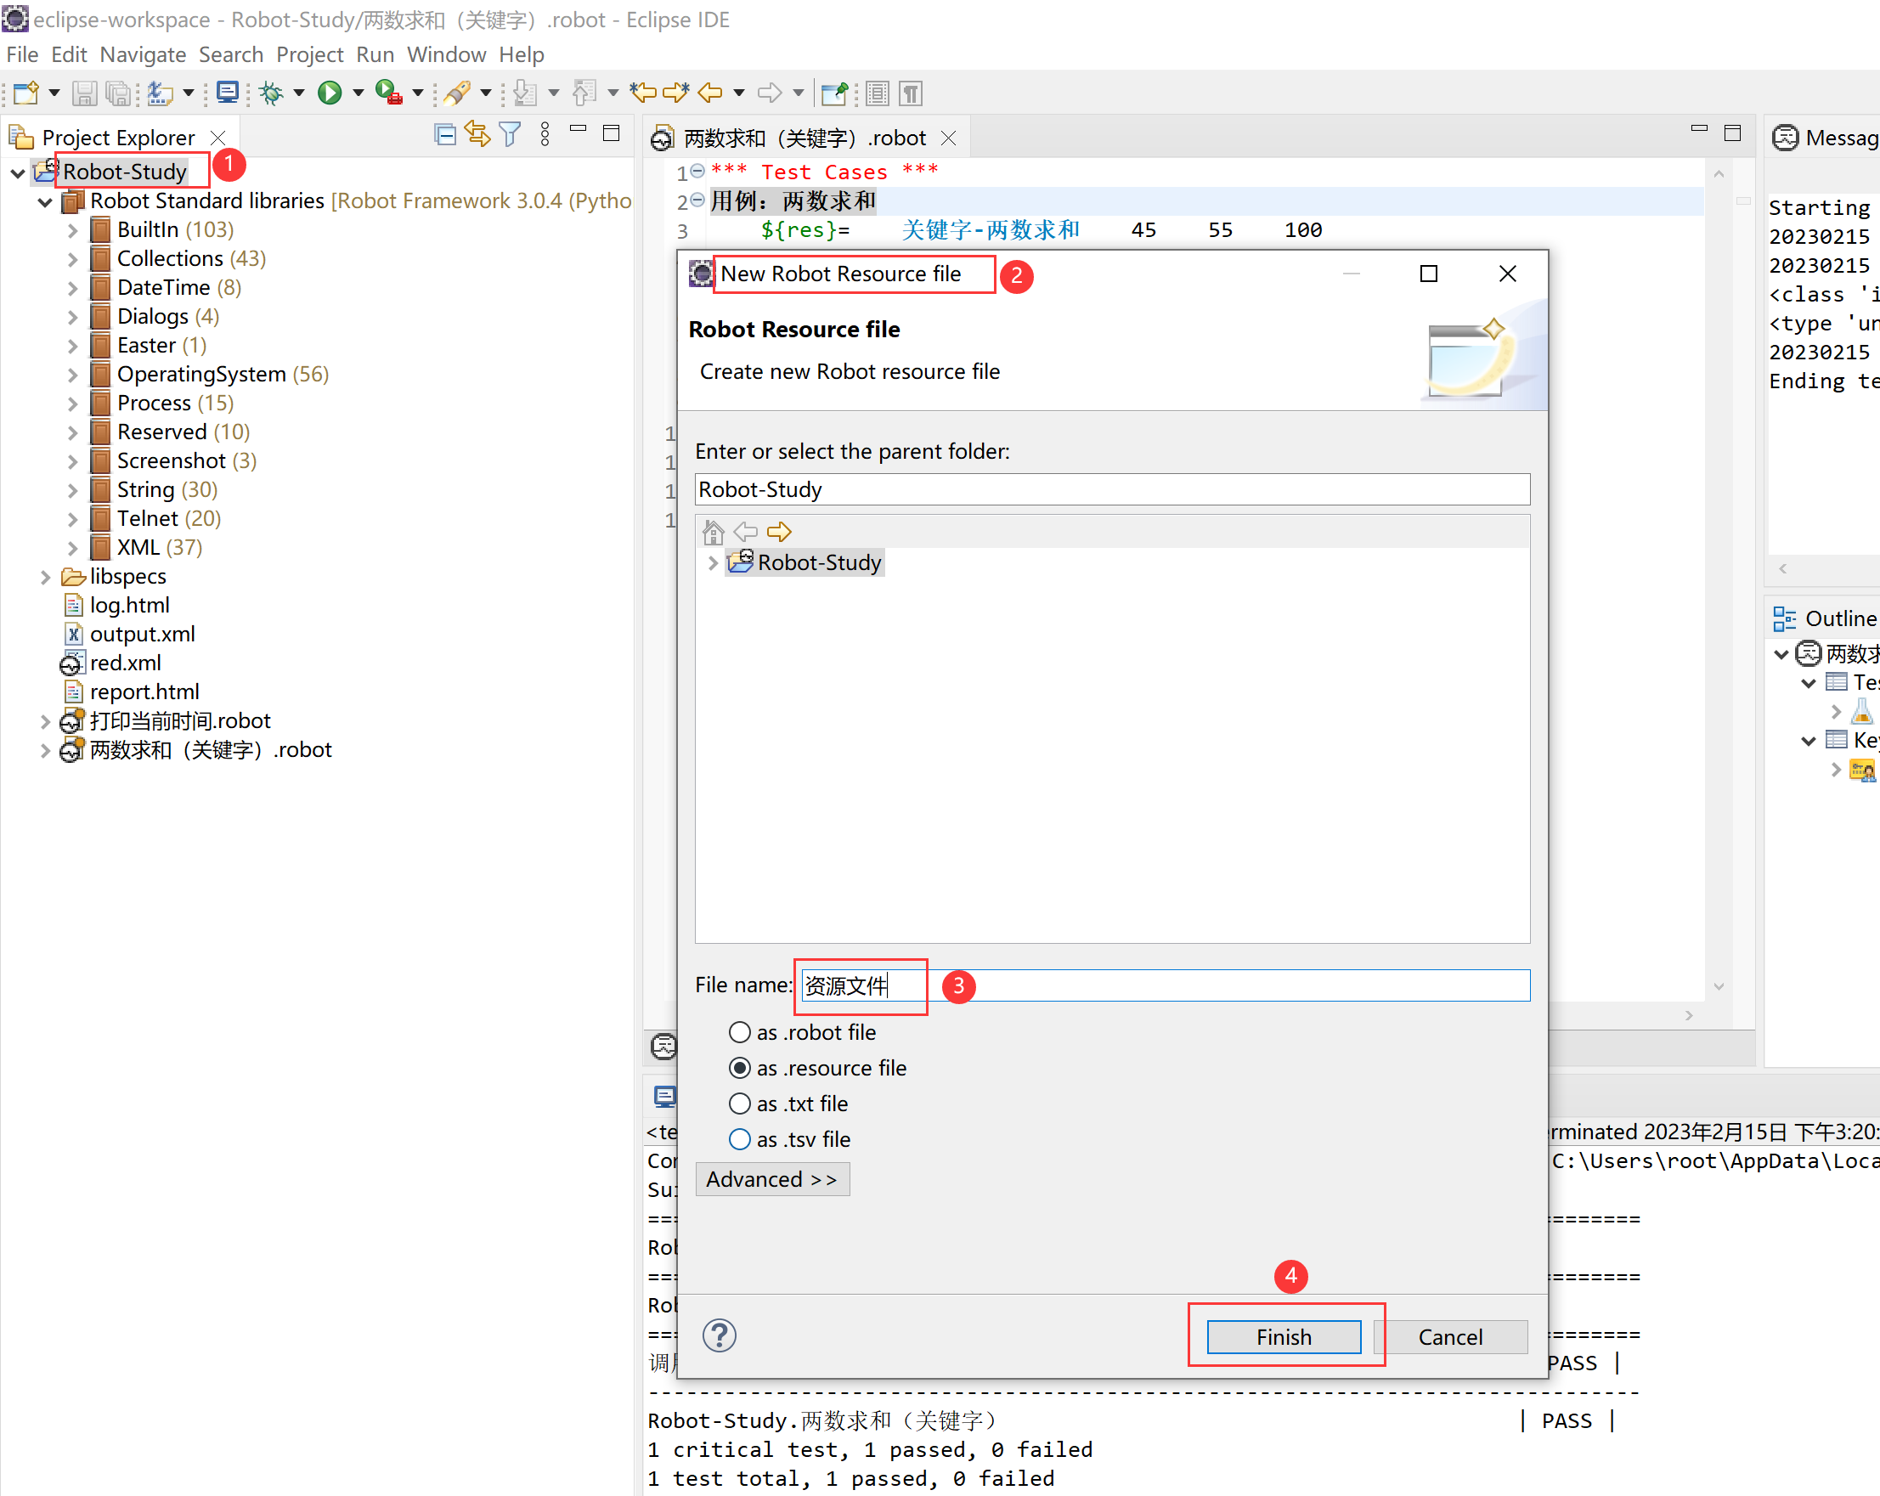Click the Debug bug toolbar icon
This screenshot has width=1880, height=1496.
coord(271,93)
